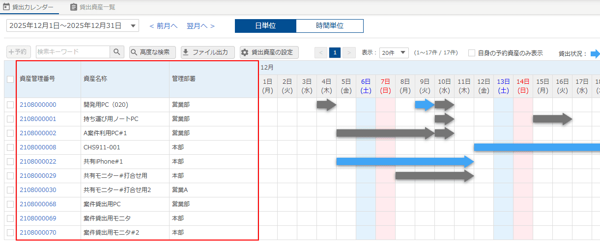The width and height of the screenshot is (600, 241).
Task: Go to previous page arrow in pagination
Action: [x=321, y=53]
